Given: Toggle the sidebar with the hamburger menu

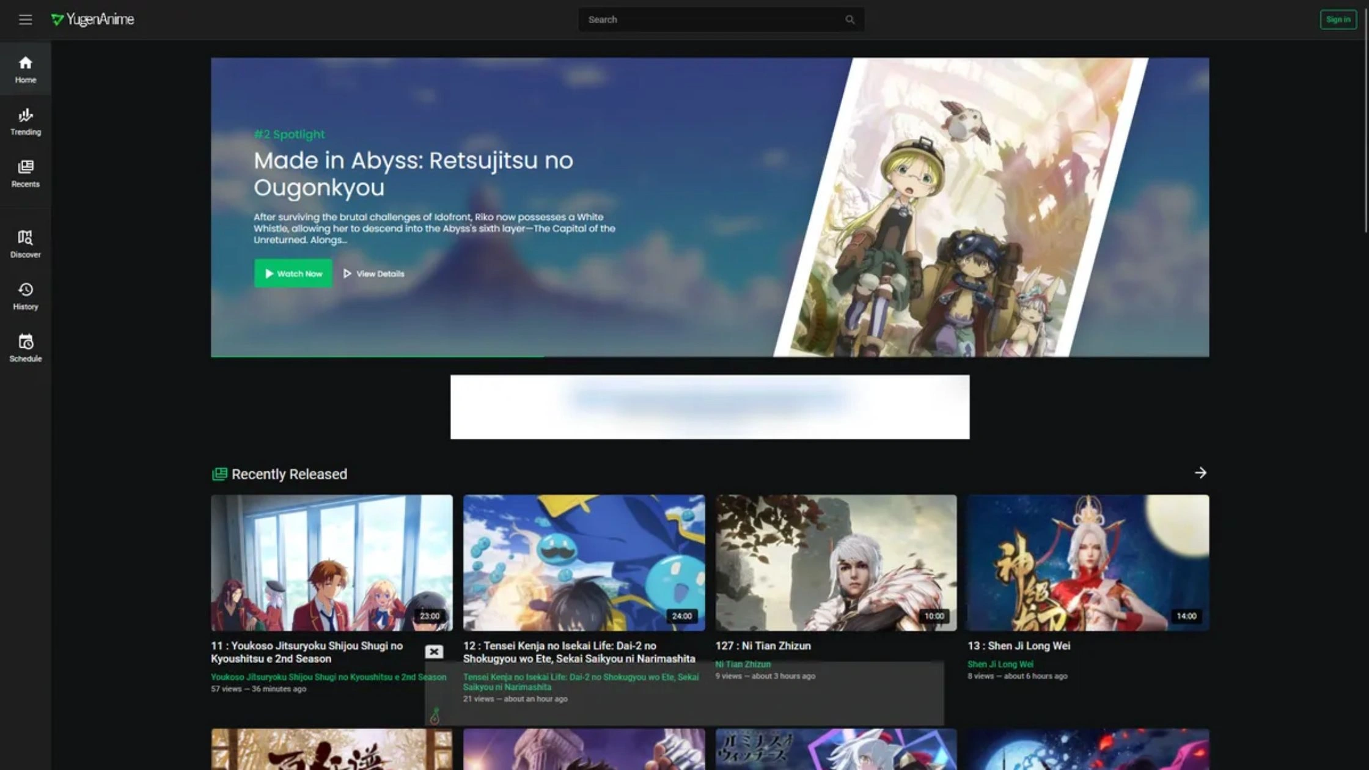Looking at the screenshot, I should (25, 19).
